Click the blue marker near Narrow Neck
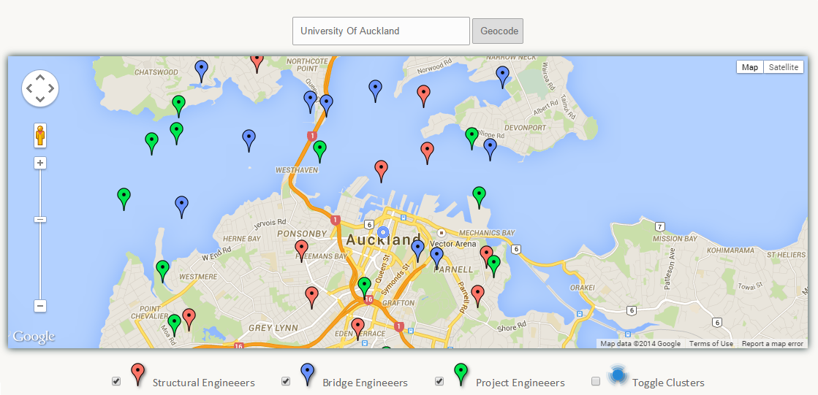The height and width of the screenshot is (395, 818). pyautogui.click(x=502, y=74)
